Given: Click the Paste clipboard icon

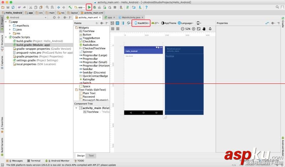Looking at the screenshot, I should pyautogui.click(x=41, y=7).
